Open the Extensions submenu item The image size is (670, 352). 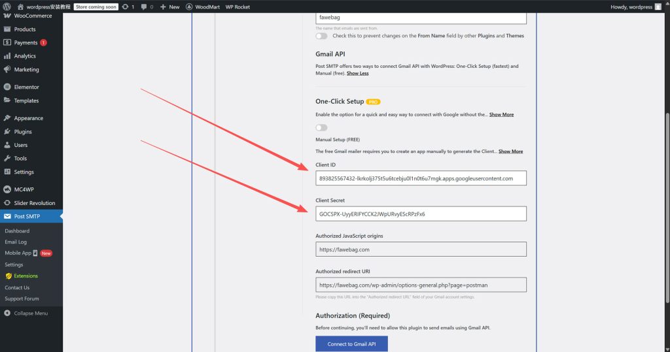[x=26, y=276]
